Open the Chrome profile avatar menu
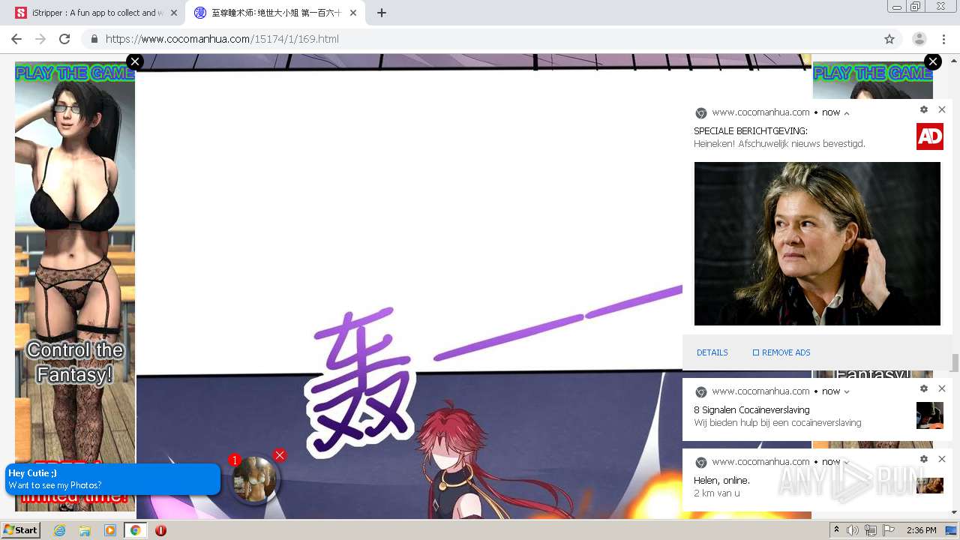 [919, 39]
